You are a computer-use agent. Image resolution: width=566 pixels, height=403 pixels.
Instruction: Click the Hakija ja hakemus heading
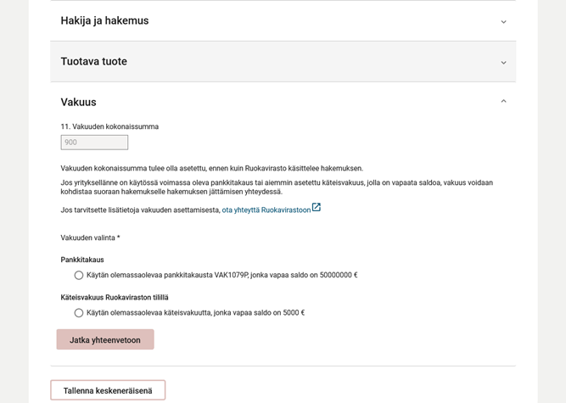[x=104, y=21]
